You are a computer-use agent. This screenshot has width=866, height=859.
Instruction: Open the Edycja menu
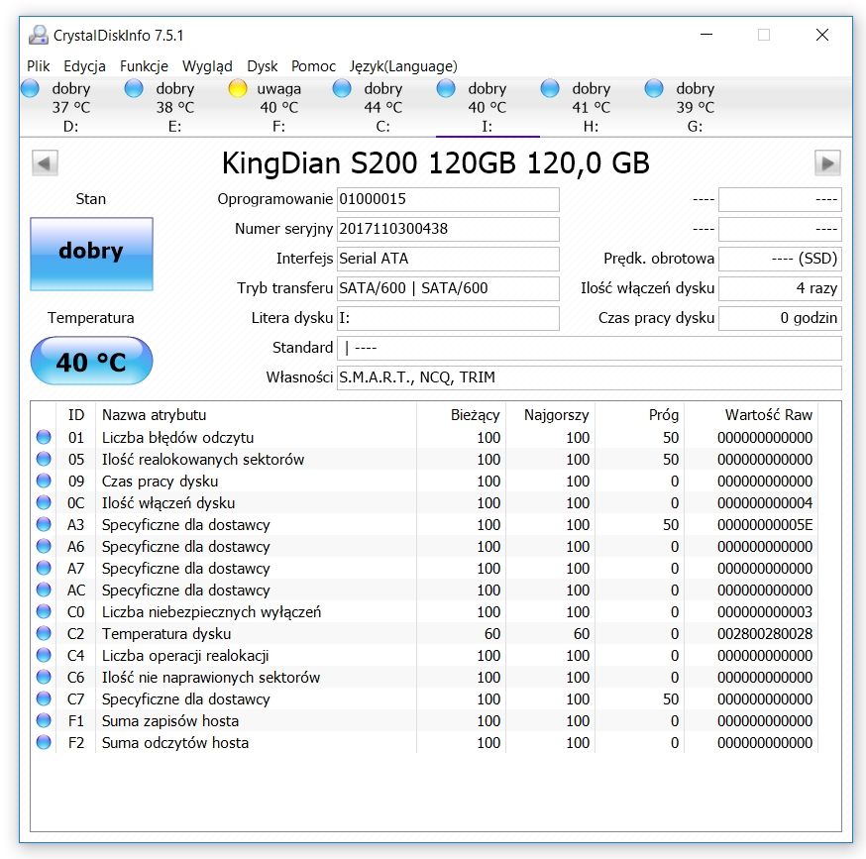pyautogui.click(x=84, y=66)
